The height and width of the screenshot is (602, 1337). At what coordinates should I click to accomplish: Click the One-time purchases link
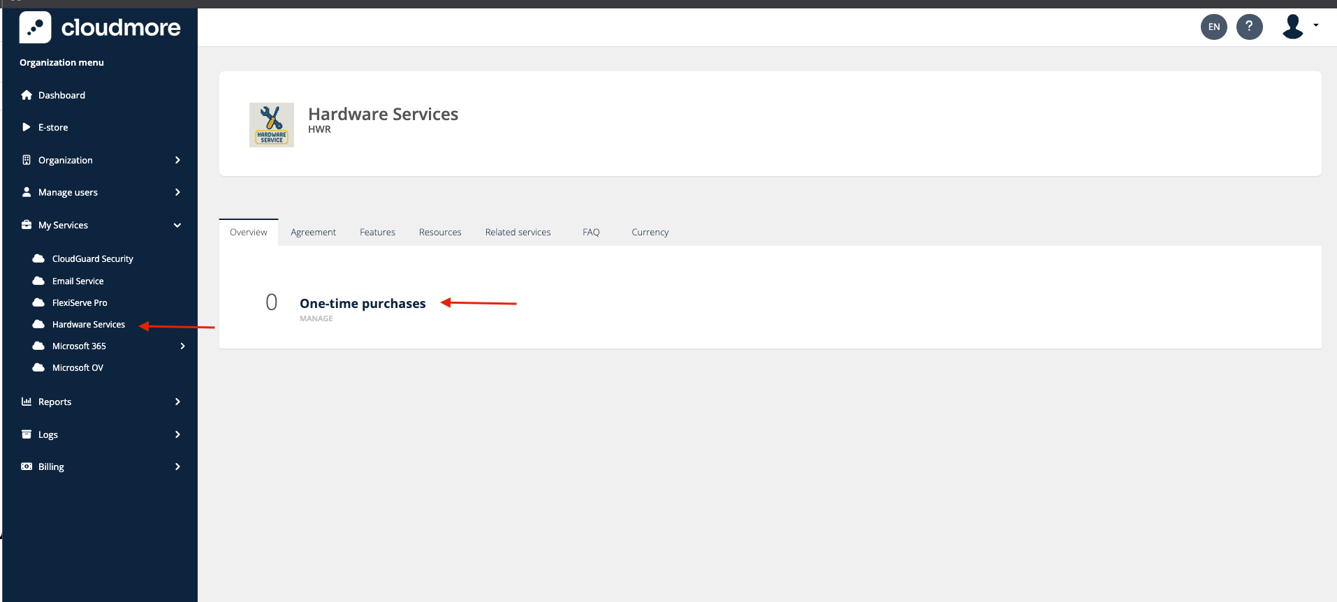click(x=363, y=304)
